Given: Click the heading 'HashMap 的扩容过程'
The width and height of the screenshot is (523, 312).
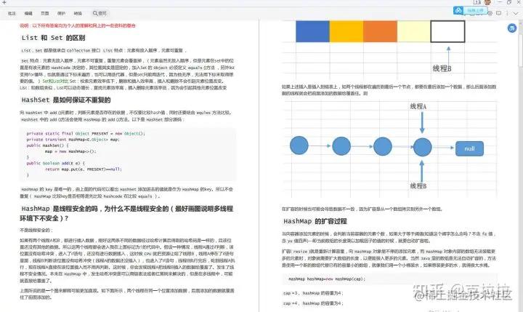Looking at the screenshot, I should coord(315,221).
